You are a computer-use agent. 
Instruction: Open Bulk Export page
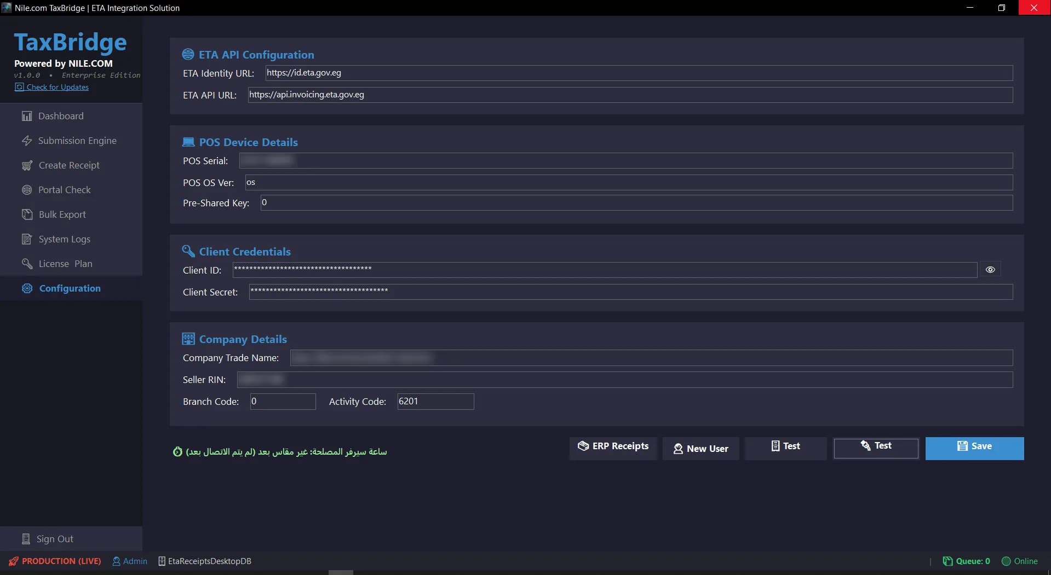(x=71, y=214)
